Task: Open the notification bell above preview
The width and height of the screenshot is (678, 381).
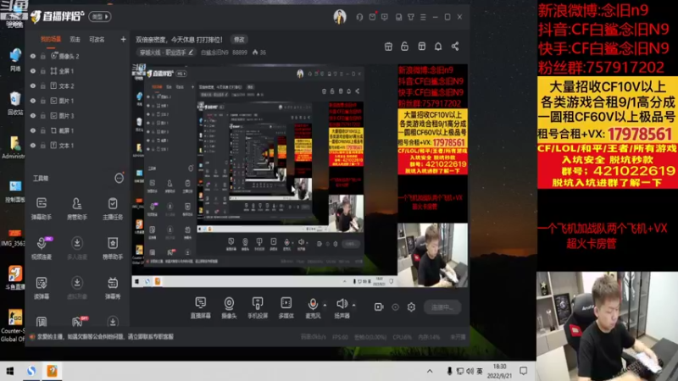Action: [438, 47]
